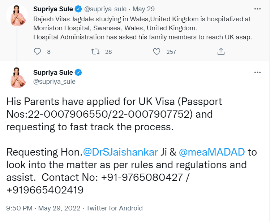Open @supriya_sule handle under second tweet name
The image size is (270, 222).
(54, 82)
